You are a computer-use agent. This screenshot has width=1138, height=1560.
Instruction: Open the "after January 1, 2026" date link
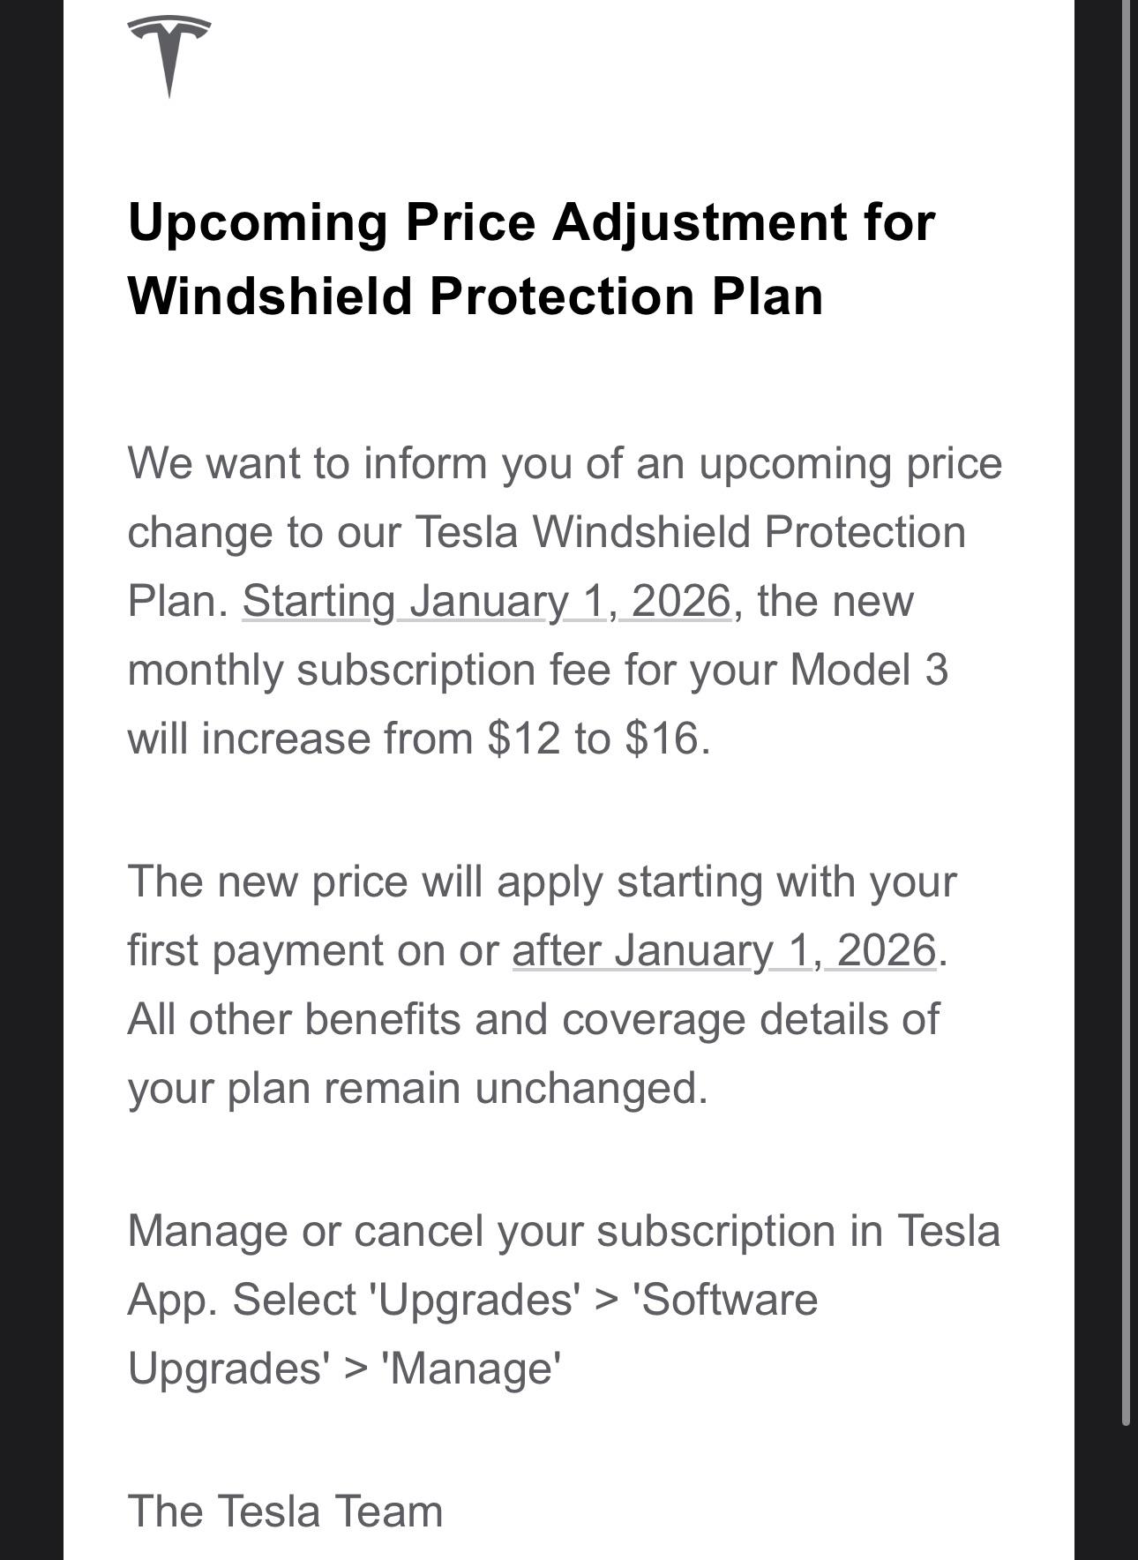click(723, 951)
